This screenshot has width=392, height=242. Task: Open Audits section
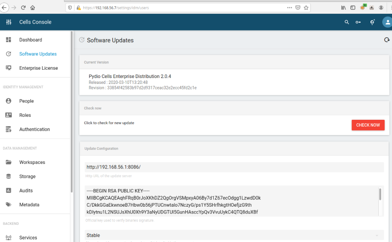tap(26, 190)
